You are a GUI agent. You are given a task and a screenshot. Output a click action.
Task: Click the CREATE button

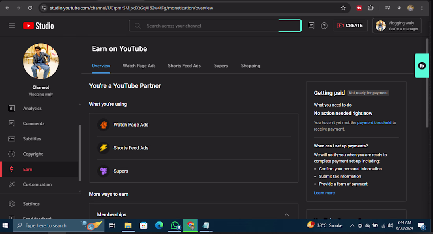(x=350, y=26)
